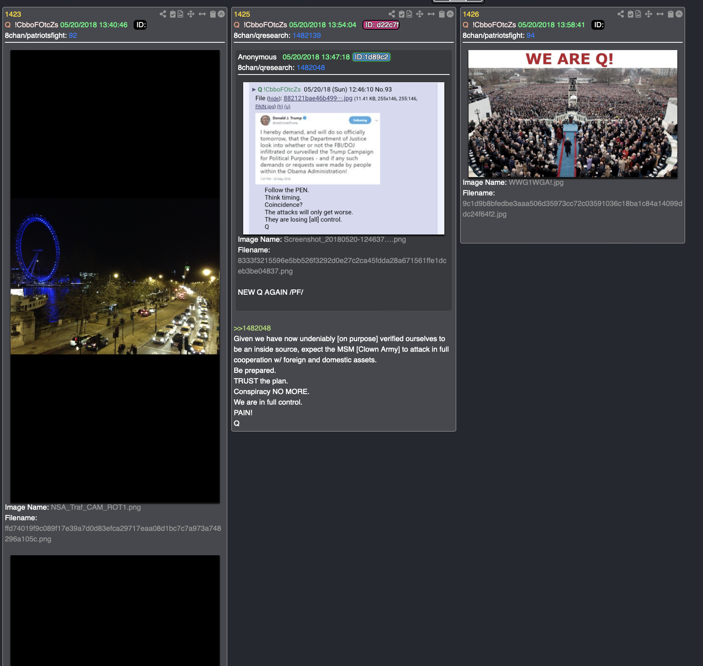Click the Anonymous poster name

tap(257, 57)
